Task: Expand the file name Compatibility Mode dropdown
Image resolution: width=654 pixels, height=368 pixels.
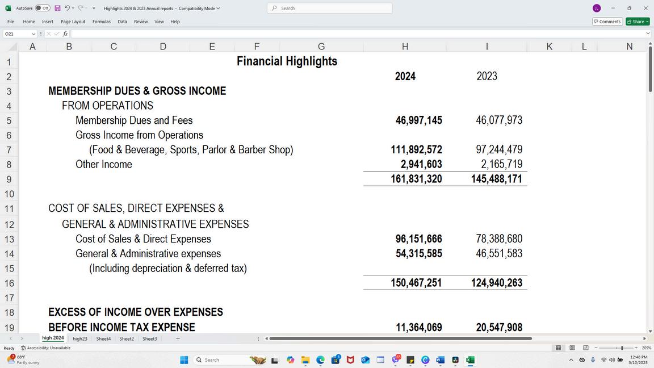Action: pos(218,9)
